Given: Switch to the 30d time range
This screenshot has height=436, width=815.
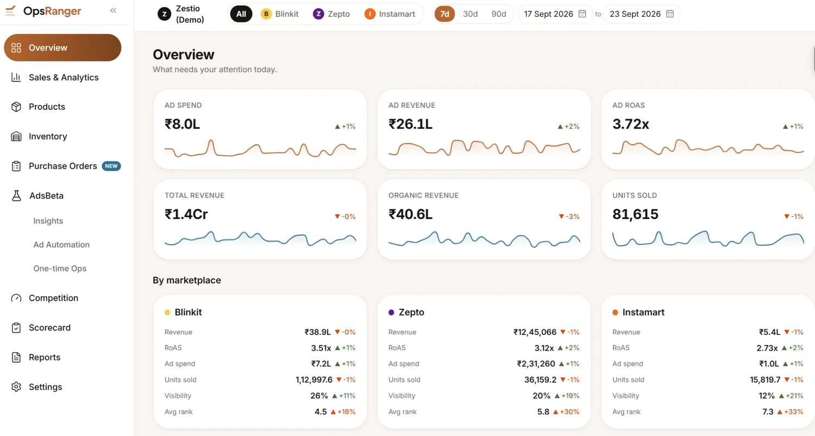Looking at the screenshot, I should (471, 14).
